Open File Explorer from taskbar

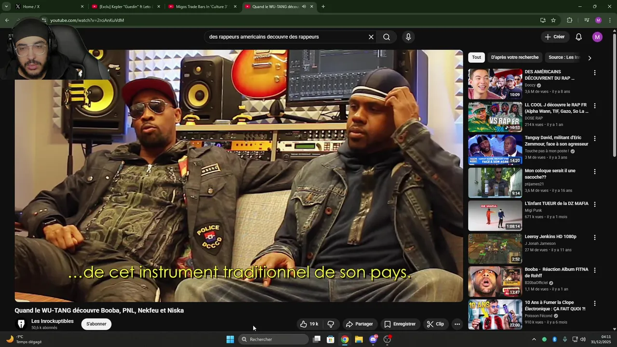(x=359, y=339)
